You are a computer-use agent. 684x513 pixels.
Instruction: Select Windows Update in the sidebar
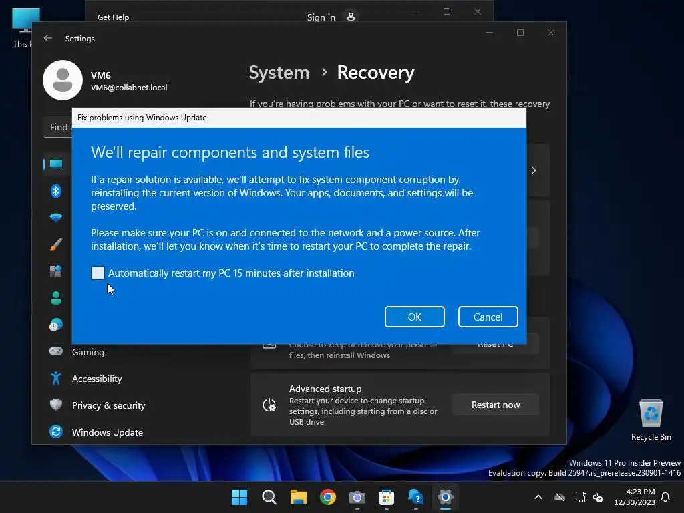point(108,432)
